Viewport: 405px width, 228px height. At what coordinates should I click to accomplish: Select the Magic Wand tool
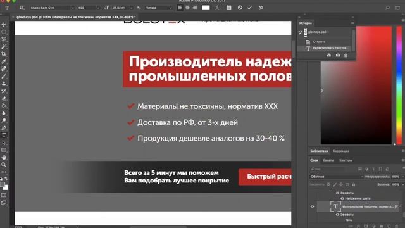pyautogui.click(x=4, y=47)
